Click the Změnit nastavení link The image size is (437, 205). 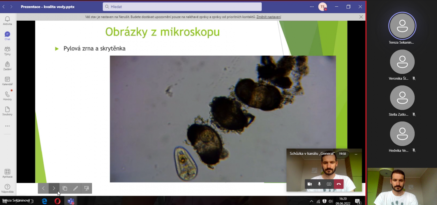(x=269, y=17)
